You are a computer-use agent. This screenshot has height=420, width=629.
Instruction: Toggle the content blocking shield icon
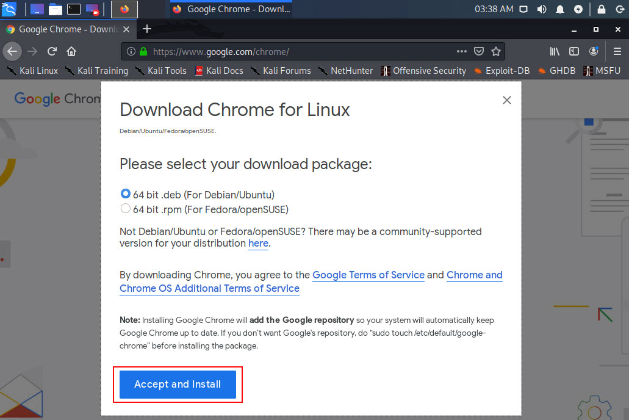point(479,51)
